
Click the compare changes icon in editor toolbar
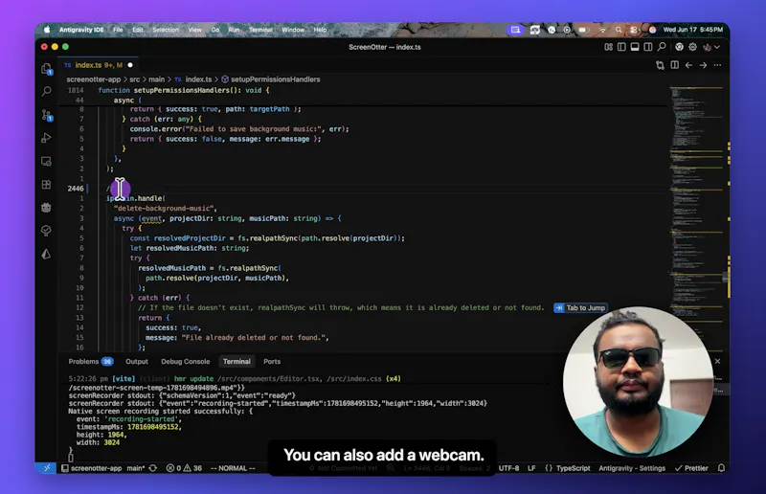(x=660, y=65)
